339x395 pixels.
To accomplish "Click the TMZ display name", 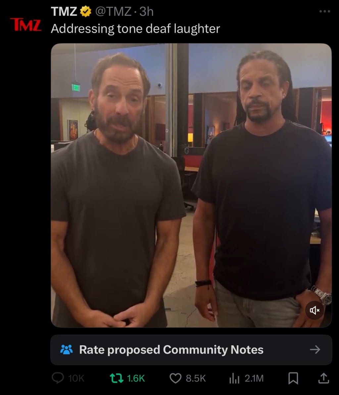I will click(x=64, y=12).
